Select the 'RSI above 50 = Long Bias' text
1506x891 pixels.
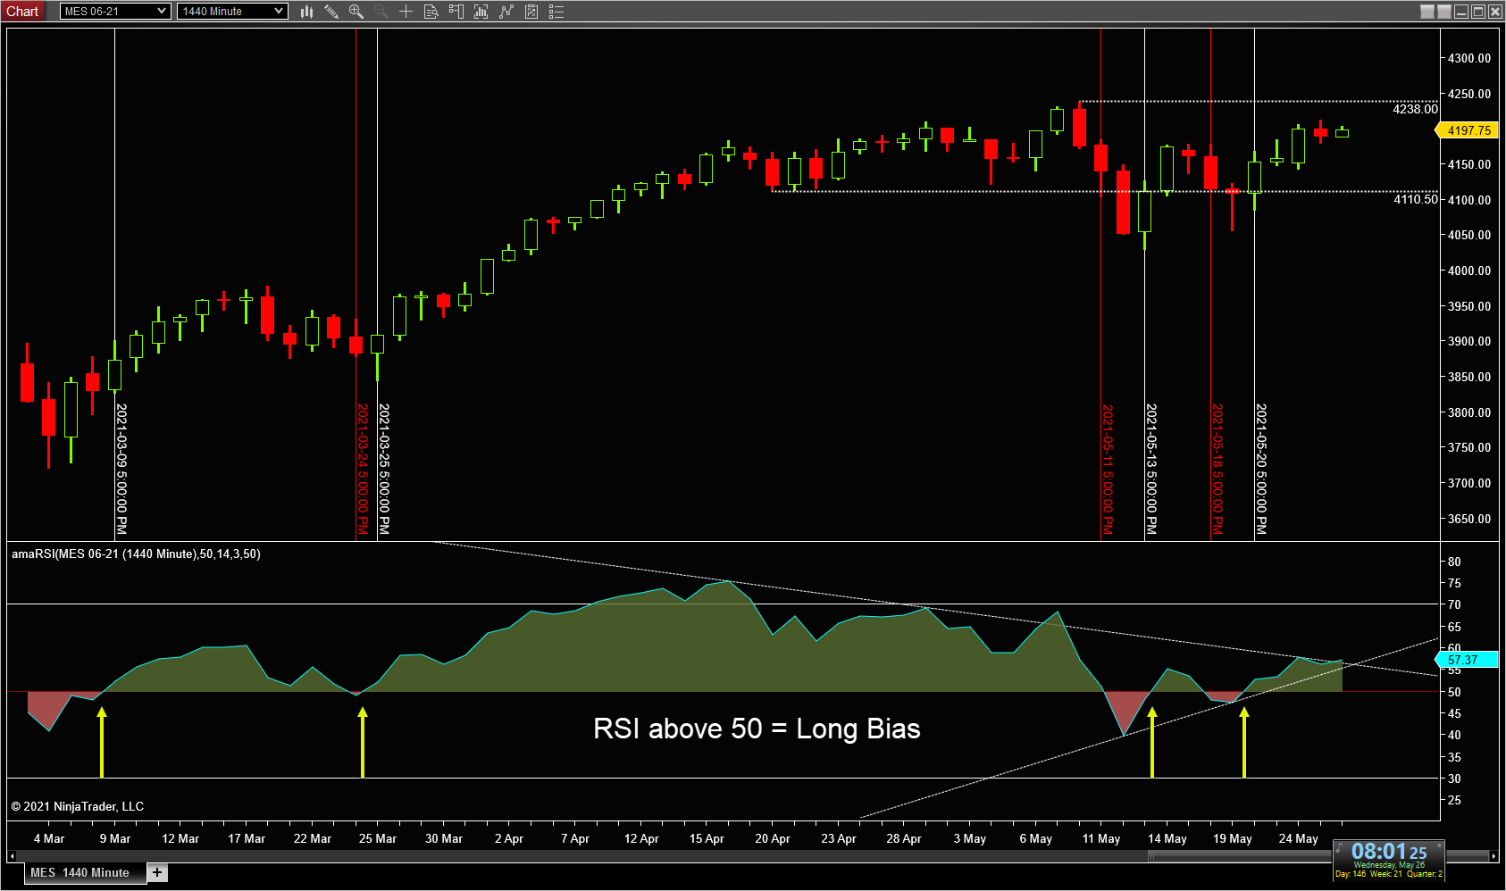point(757,729)
